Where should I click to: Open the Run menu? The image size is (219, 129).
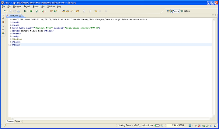coord(43,7)
